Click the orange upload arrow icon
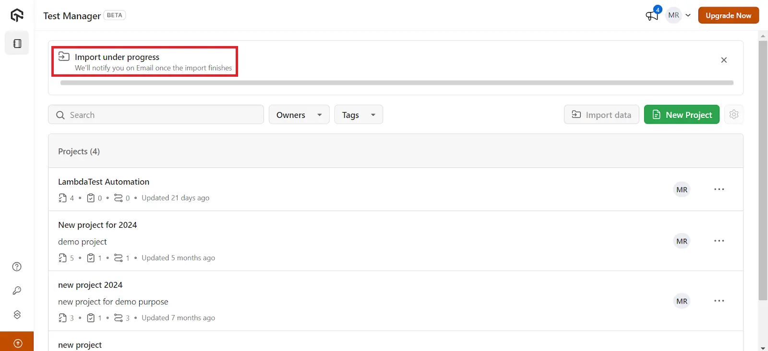This screenshot has height=351, width=768. click(17, 343)
